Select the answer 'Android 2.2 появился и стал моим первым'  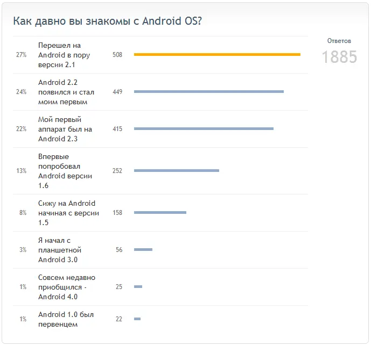[66, 92]
